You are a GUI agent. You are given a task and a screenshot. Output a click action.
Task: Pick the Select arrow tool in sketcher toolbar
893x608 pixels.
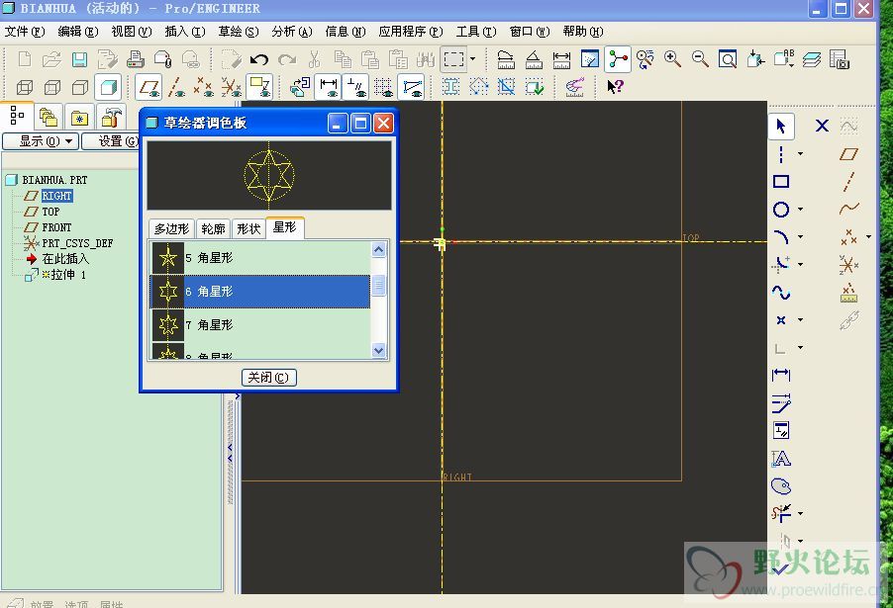pos(781,126)
